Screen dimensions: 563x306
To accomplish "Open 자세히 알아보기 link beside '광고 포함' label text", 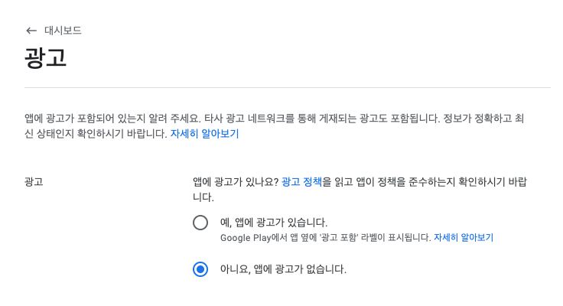I will point(464,238).
